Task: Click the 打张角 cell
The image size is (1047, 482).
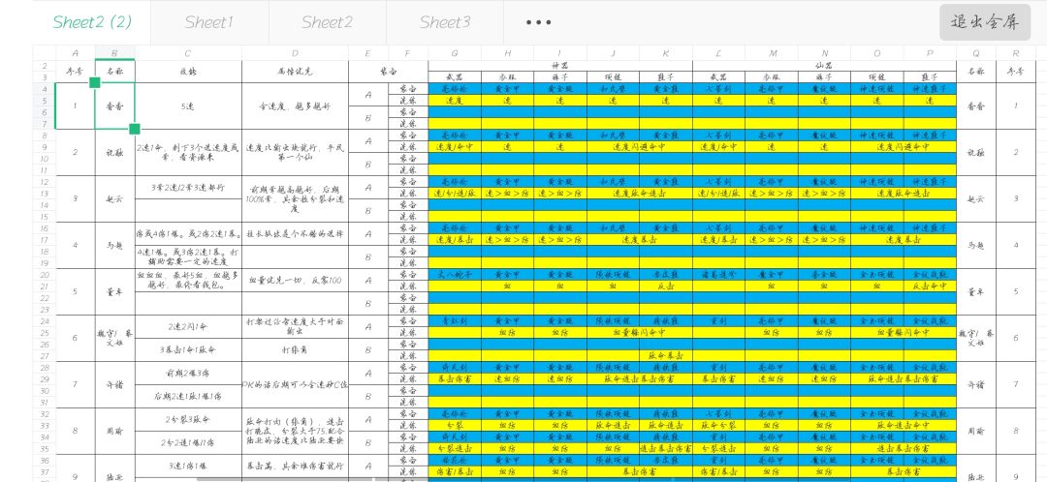Action: 295,350
